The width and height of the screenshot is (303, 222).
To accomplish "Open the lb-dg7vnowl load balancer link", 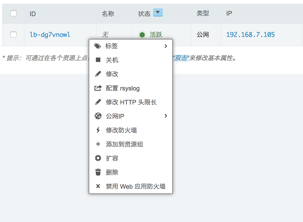I will pos(50,35).
